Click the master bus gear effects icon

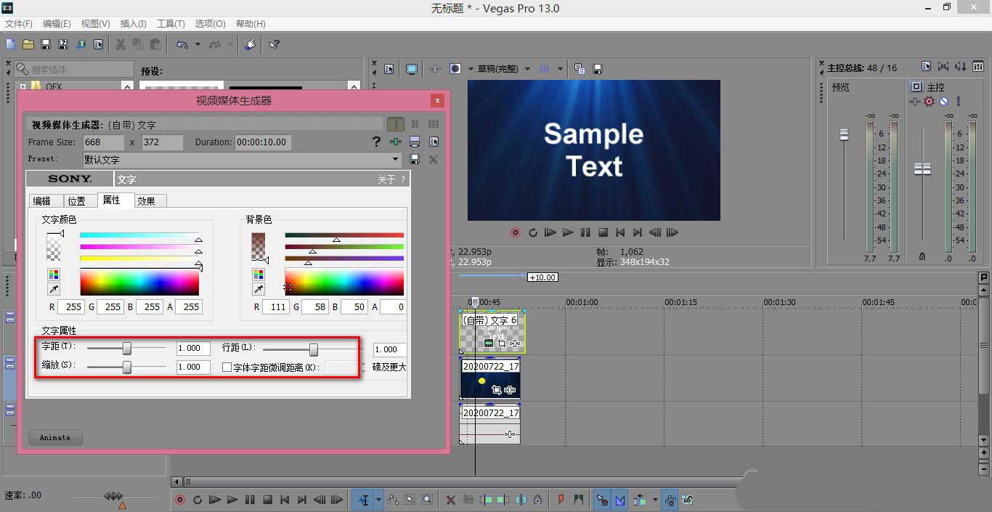(x=929, y=102)
